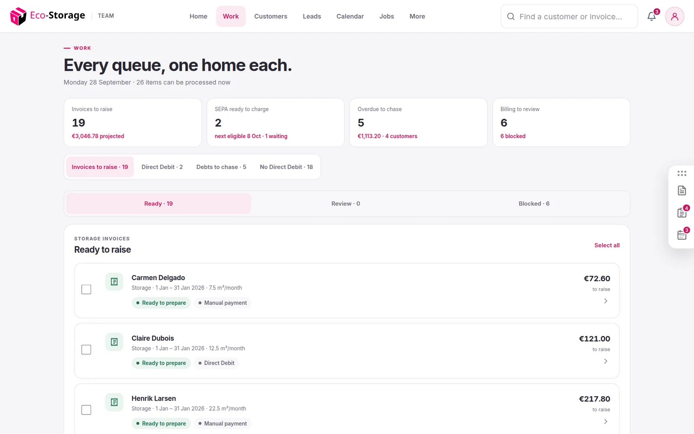
Task: Show the Ready · 19 segment
Action: click(x=158, y=204)
